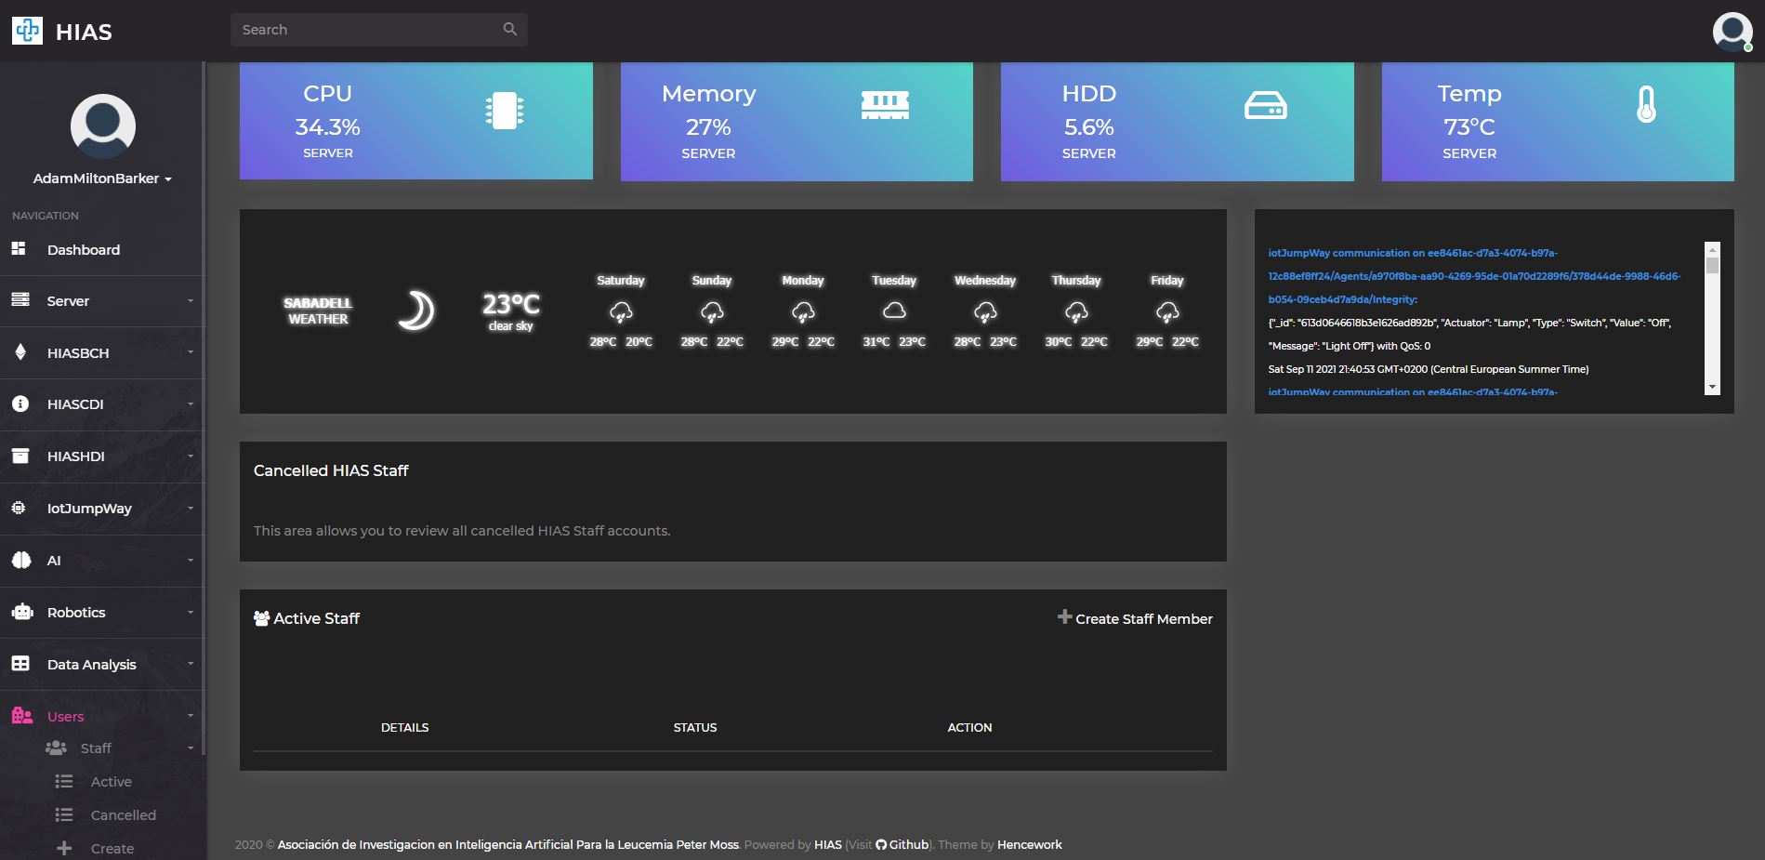This screenshot has width=1765, height=860.
Task: Click the Staff group icon
Action: 56,748
